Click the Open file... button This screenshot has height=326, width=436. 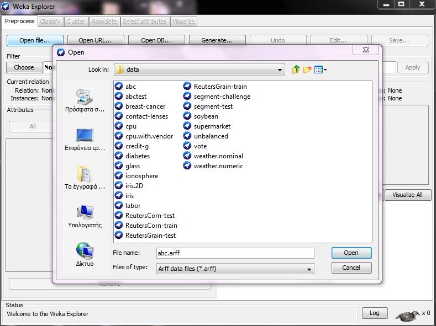[35, 40]
